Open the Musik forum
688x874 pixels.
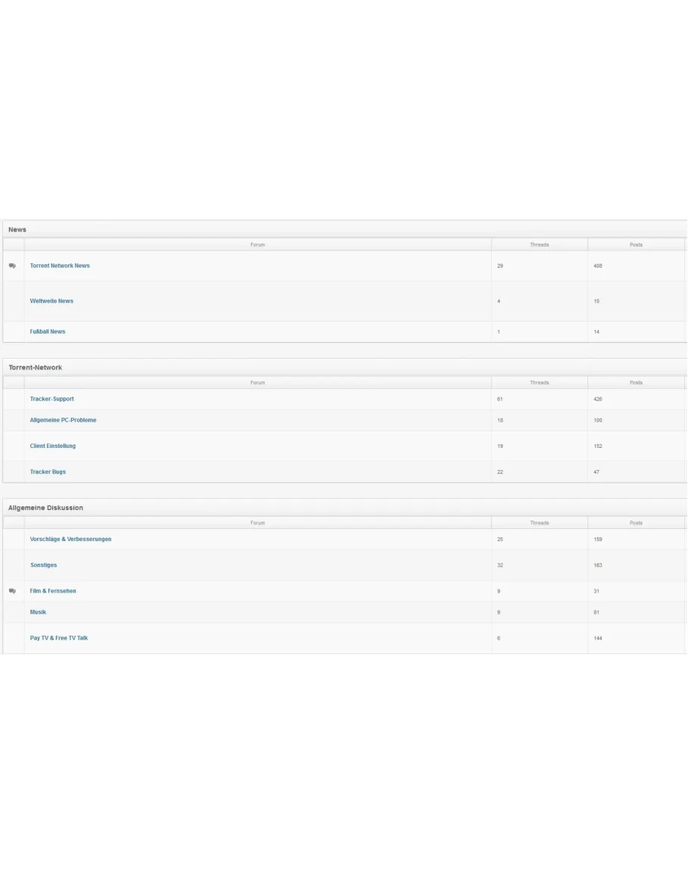click(x=38, y=612)
